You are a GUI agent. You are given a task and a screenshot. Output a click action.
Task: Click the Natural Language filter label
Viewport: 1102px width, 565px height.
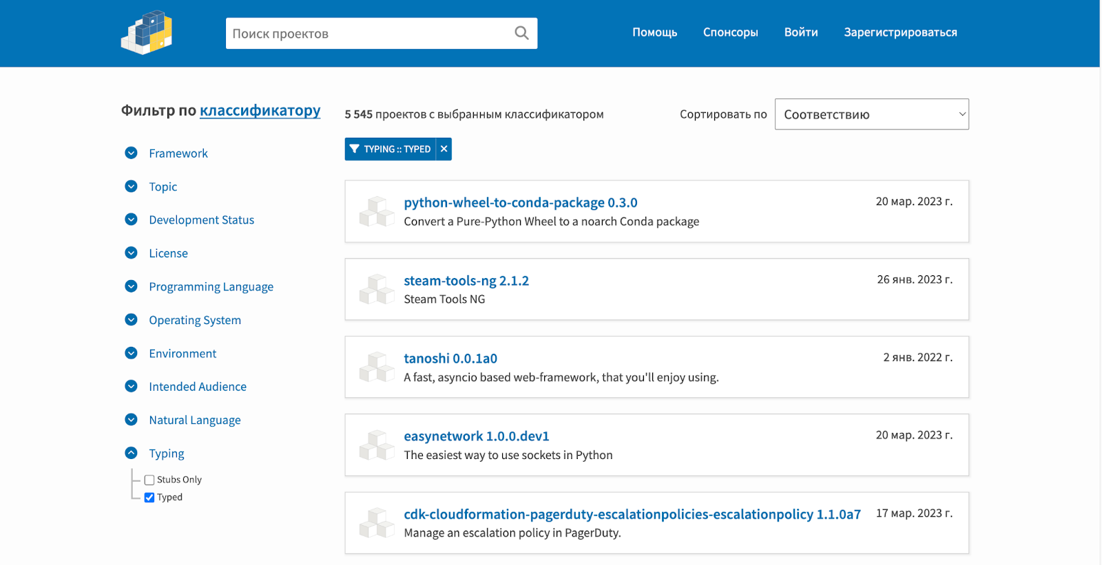point(195,420)
